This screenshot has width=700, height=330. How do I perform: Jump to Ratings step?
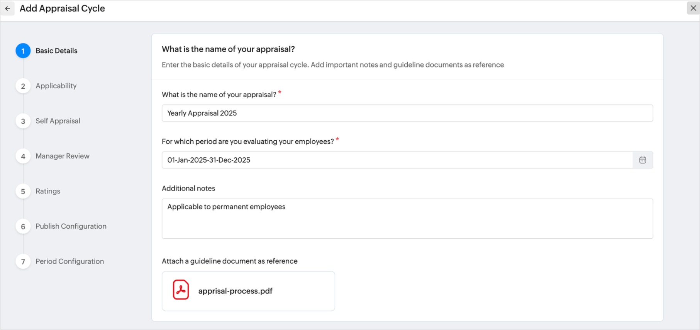tap(48, 191)
